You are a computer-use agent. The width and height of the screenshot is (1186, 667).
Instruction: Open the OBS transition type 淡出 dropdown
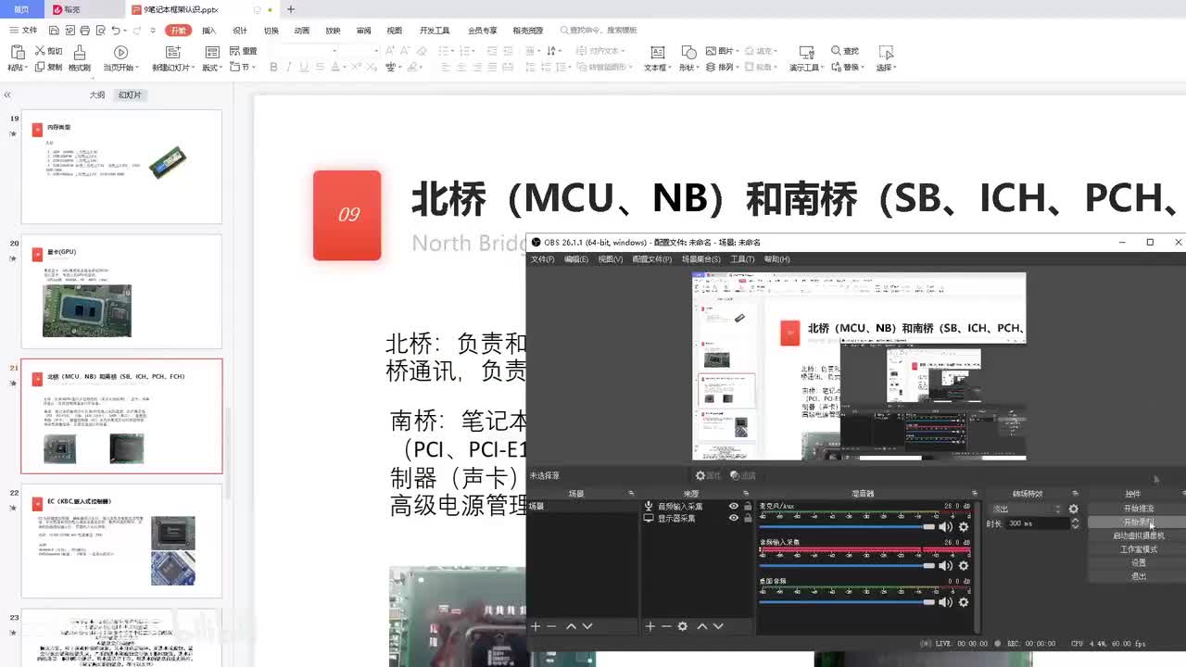point(1027,509)
